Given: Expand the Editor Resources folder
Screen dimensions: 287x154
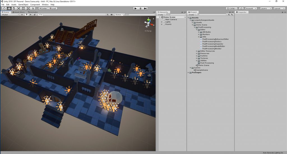Looking at the screenshot, I should coord(197,51).
